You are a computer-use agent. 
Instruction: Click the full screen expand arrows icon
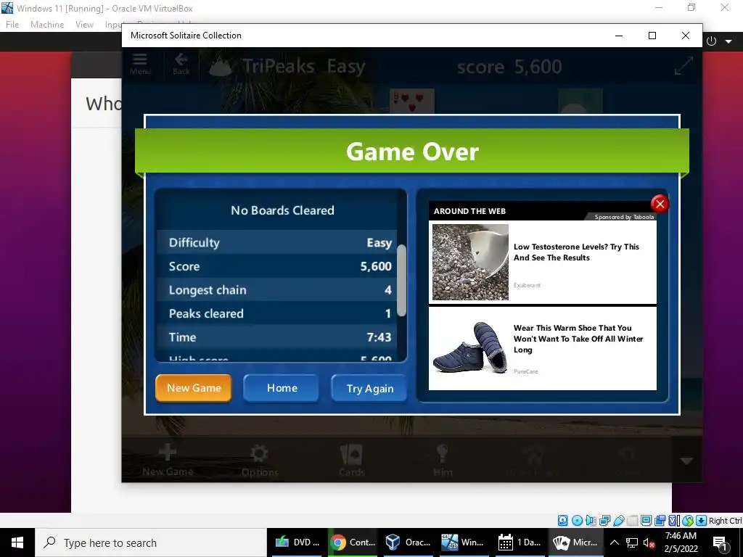684,66
